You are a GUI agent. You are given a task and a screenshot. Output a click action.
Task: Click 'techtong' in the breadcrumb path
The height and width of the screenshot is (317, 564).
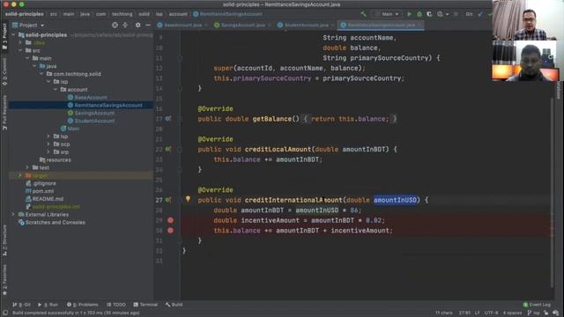[122, 14]
